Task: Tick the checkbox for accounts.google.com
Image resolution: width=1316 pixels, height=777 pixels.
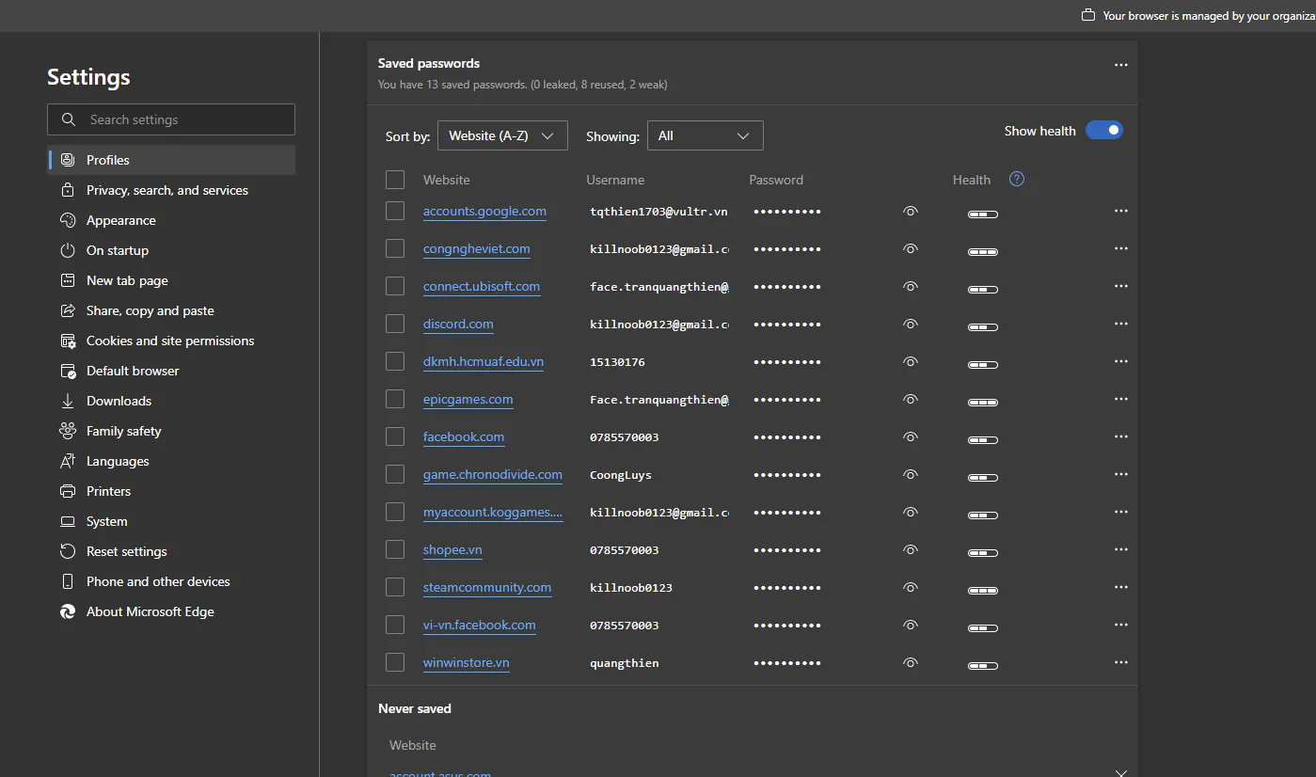Action: point(395,211)
